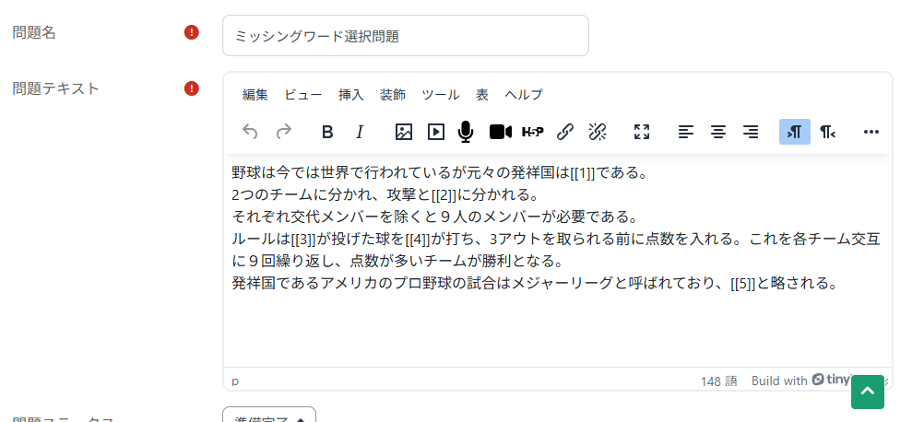Screen dimensions: 912x422
Task: Reveal more toolbar buttons via ellipsis
Action: tap(871, 132)
